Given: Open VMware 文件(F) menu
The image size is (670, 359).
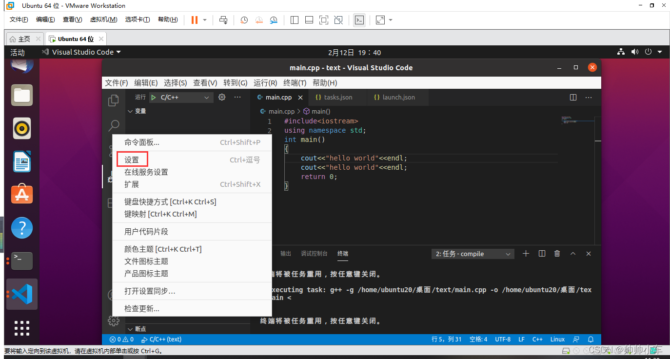Looking at the screenshot, I should pyautogui.click(x=19, y=20).
